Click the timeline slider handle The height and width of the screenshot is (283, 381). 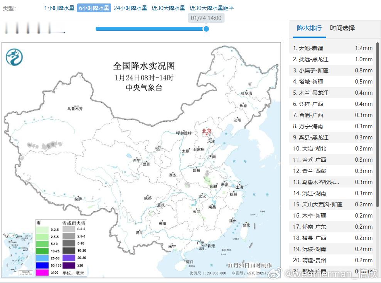206,29
